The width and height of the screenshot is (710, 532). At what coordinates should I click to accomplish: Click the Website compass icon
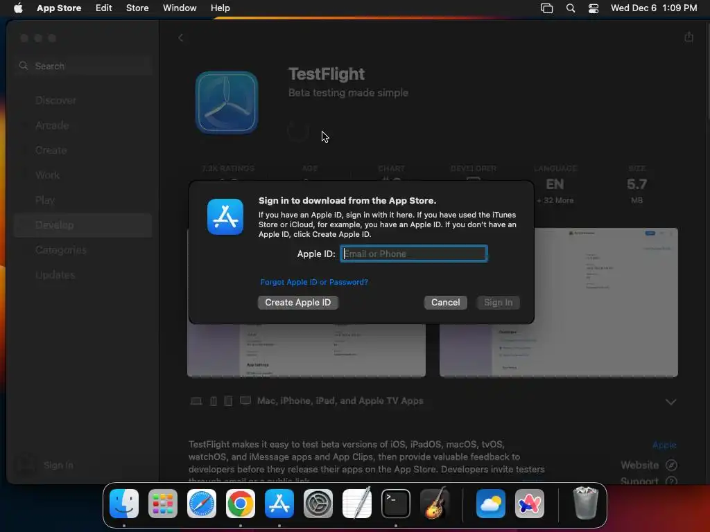coord(671,465)
